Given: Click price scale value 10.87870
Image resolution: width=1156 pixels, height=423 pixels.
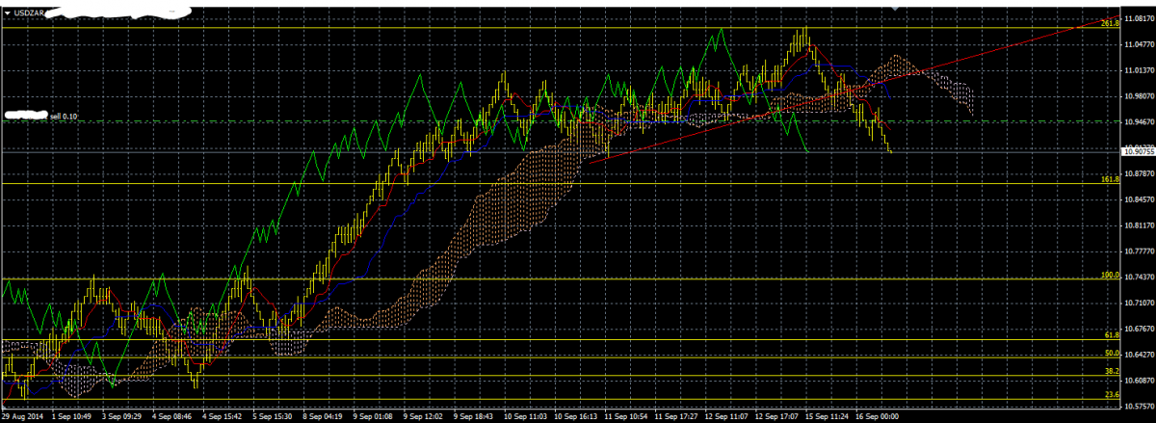Looking at the screenshot, I should pos(1138,173).
